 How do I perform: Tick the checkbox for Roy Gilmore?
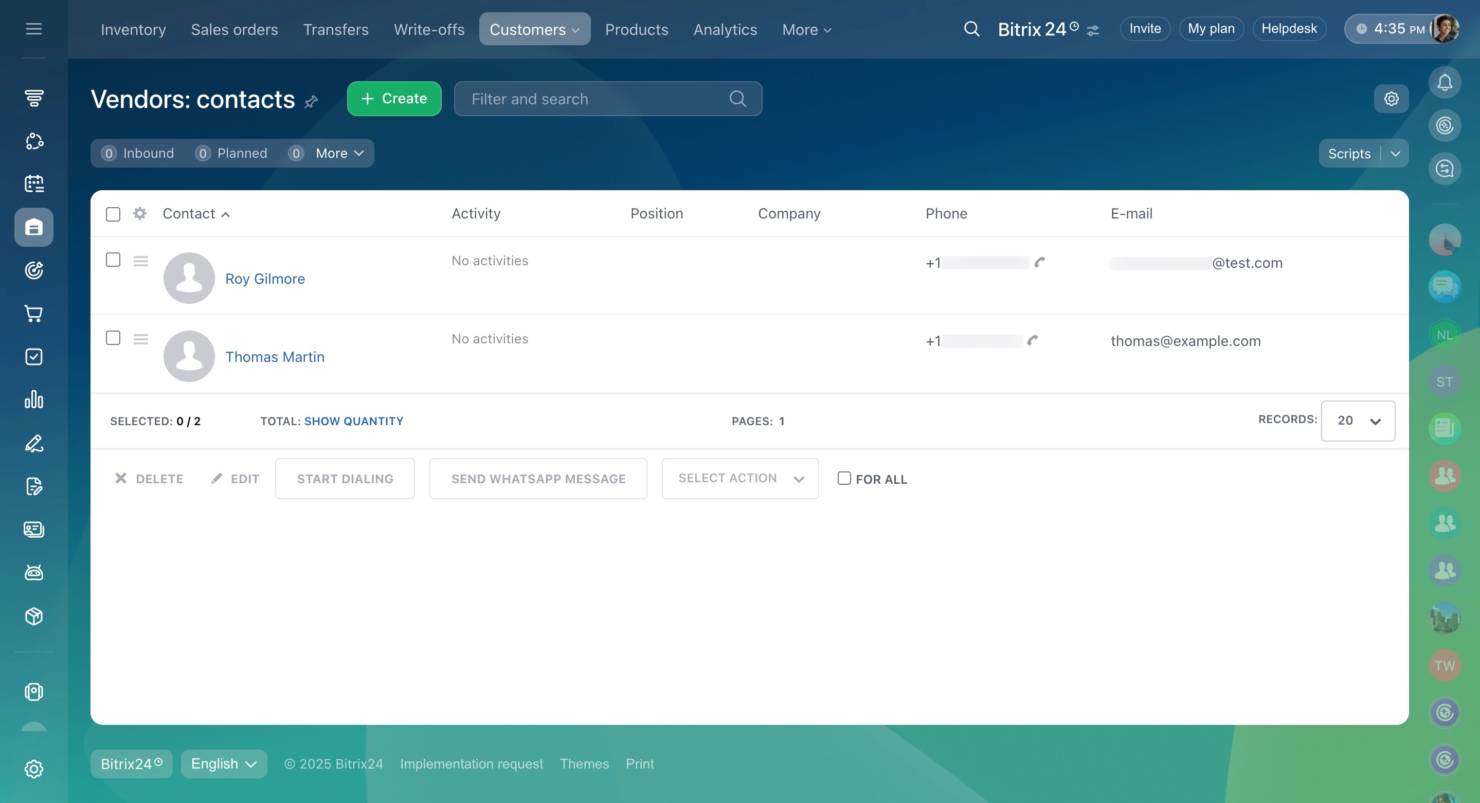(x=113, y=260)
